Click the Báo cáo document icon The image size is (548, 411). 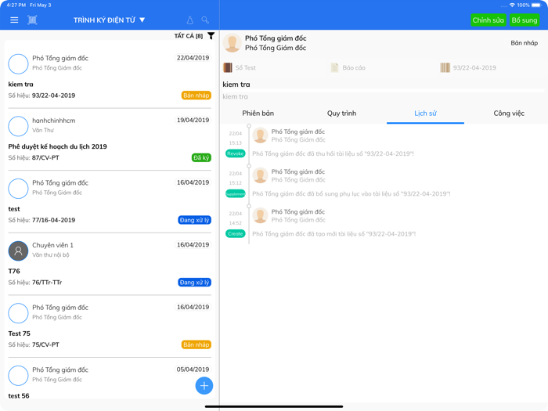334,68
